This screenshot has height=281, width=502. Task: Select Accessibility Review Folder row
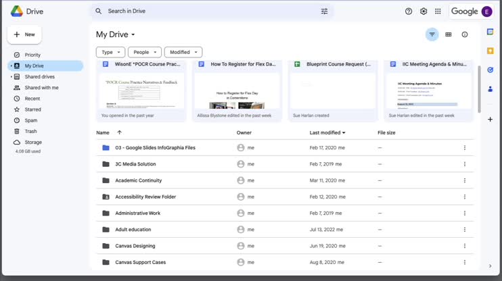click(x=285, y=197)
